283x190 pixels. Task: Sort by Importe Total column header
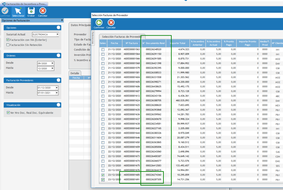(x=178, y=43)
